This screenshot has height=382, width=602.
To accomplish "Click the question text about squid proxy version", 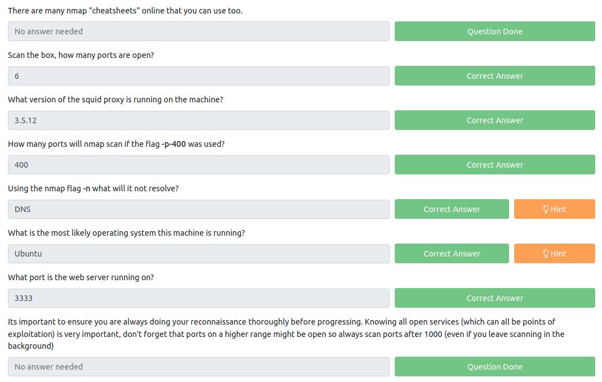I will click(115, 100).
